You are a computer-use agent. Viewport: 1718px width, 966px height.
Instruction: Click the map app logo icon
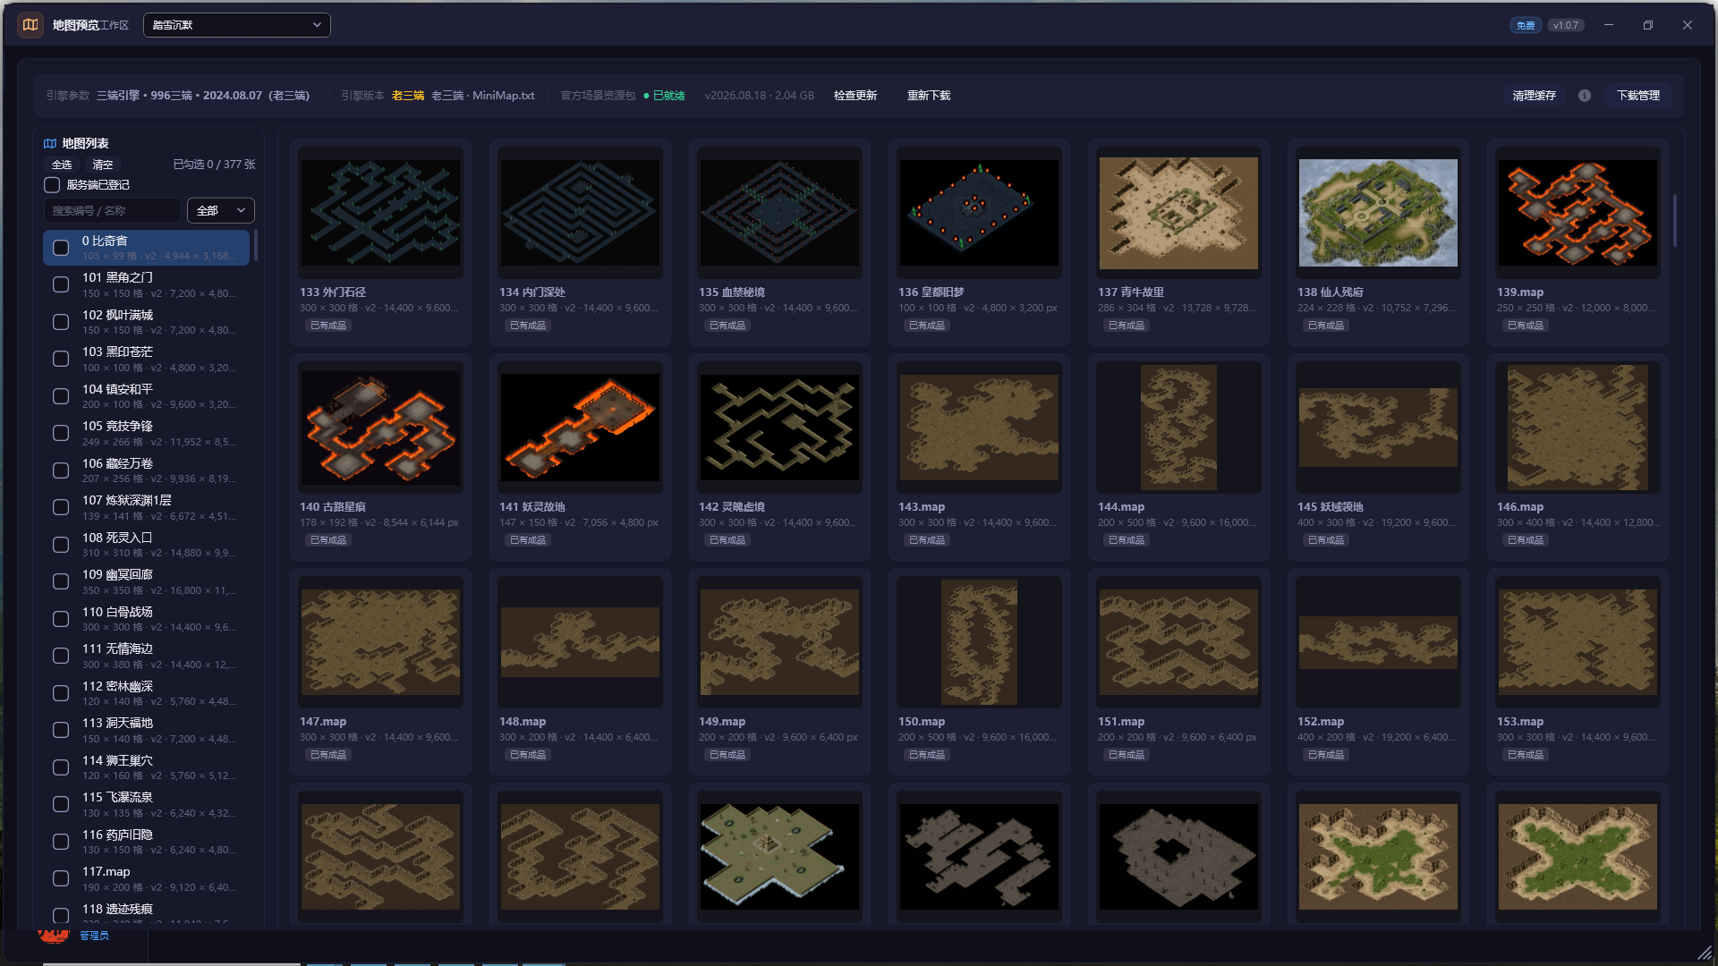tap(30, 25)
